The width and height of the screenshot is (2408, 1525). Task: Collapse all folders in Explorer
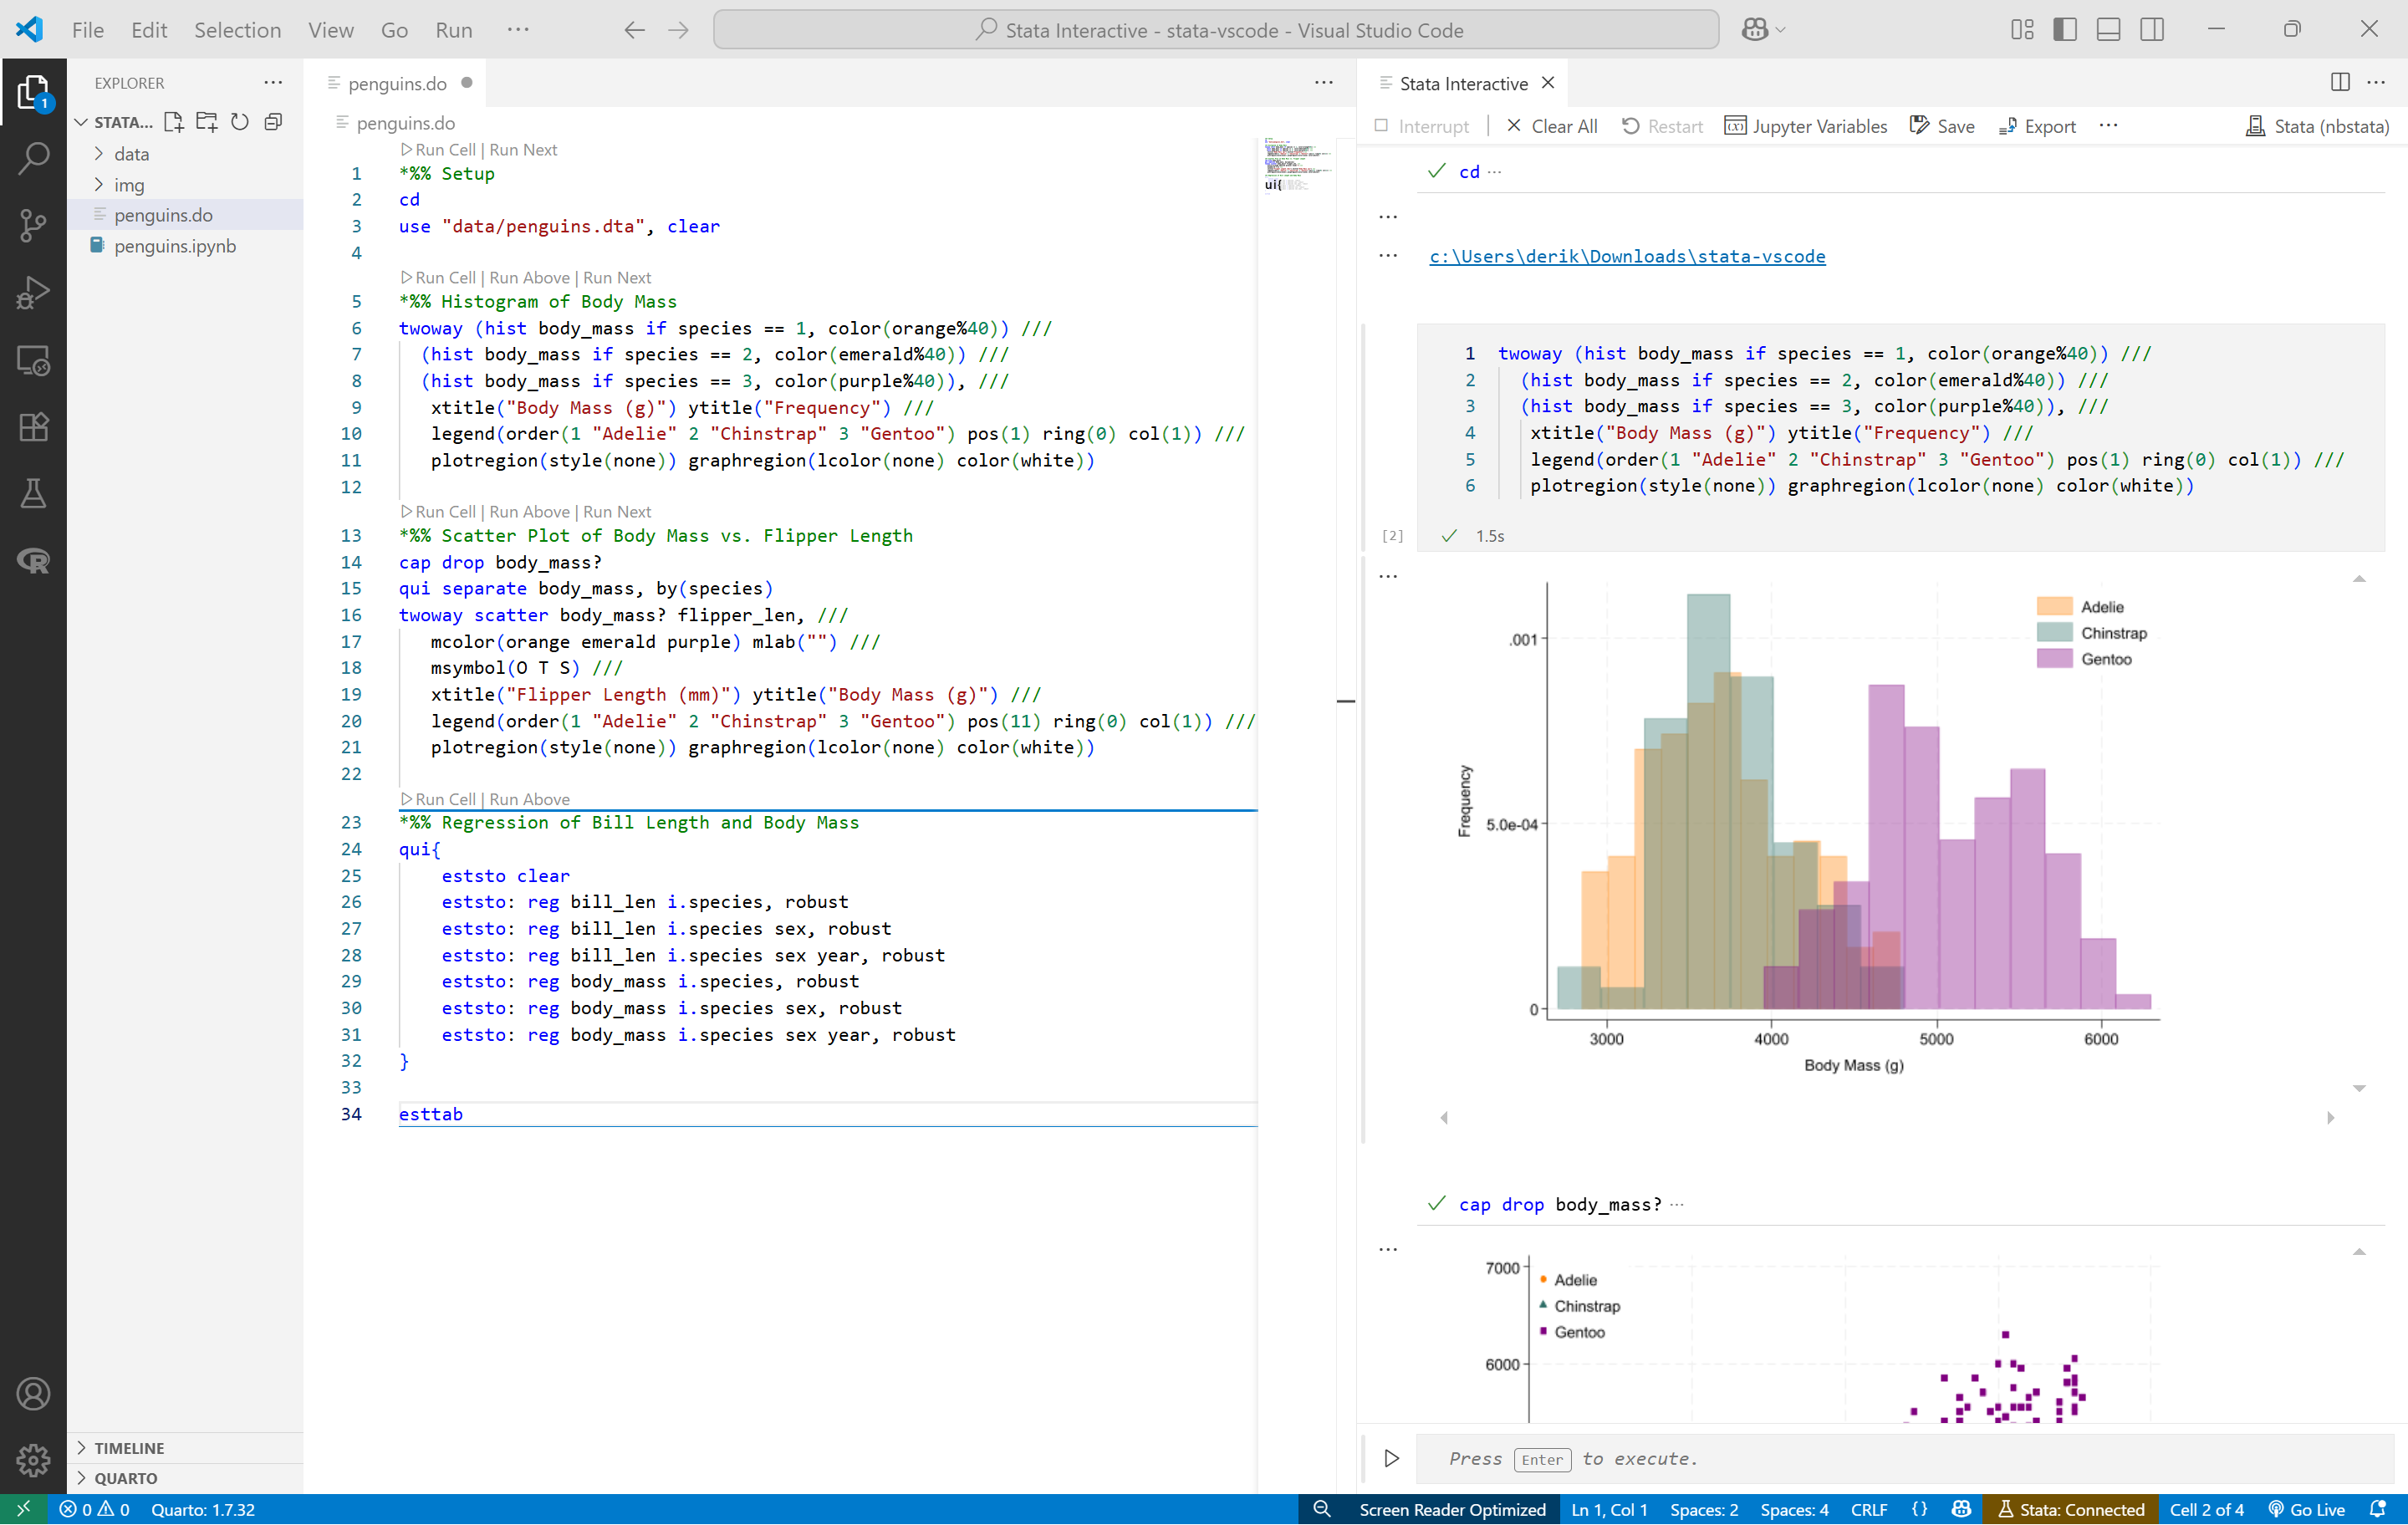pos(273,122)
